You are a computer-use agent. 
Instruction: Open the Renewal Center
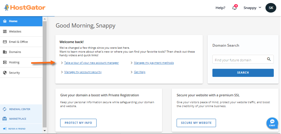[x=21, y=109]
